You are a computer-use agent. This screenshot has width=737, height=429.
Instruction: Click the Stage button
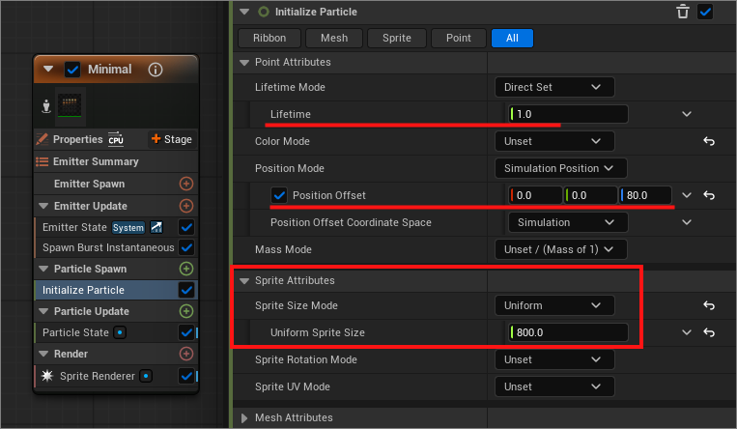tap(171, 139)
